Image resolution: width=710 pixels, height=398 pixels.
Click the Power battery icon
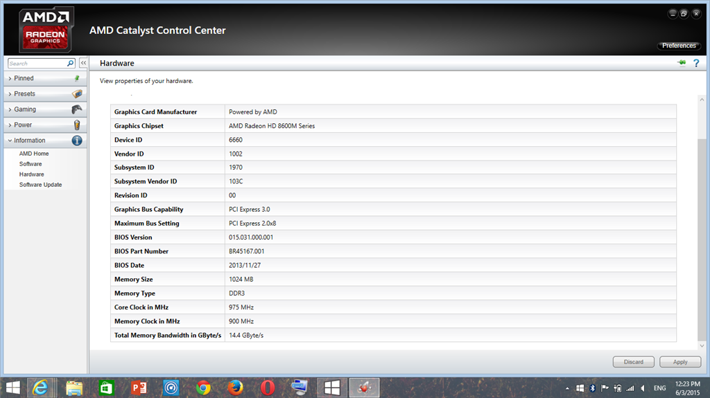click(x=77, y=125)
